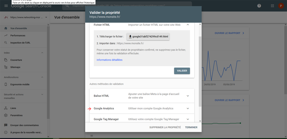Click the Couverture pages icon
This screenshot has height=139, width=287.
pos(6,60)
